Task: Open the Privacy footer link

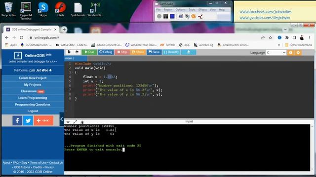Action: pyautogui.click(x=49, y=167)
